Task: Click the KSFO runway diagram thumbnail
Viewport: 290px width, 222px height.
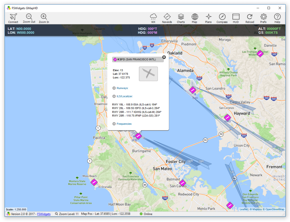Action: [x=148, y=74]
